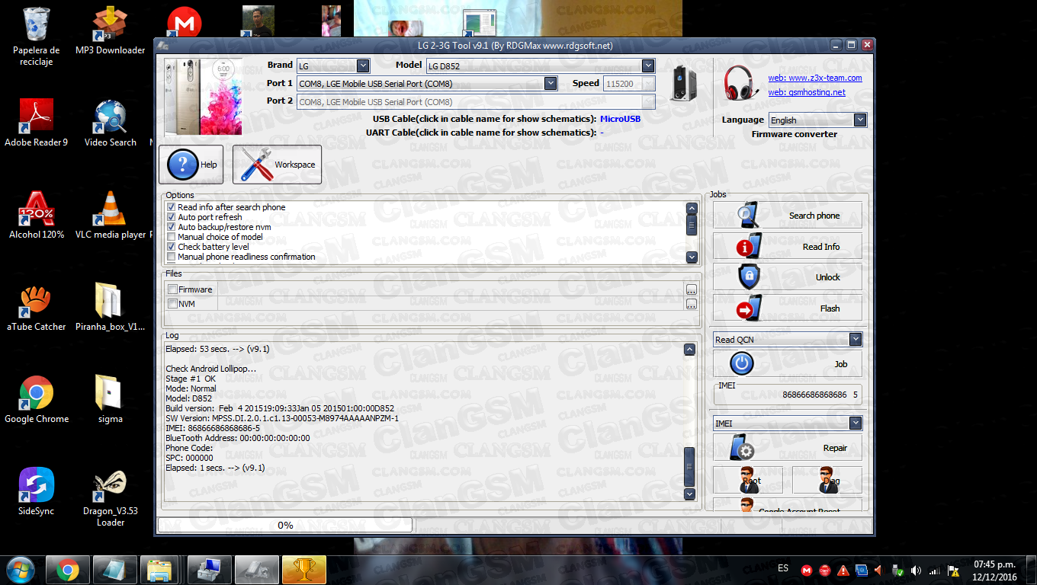Open the IMEI repair type dropdown
Viewport: 1037px width, 585px height.
787,423
